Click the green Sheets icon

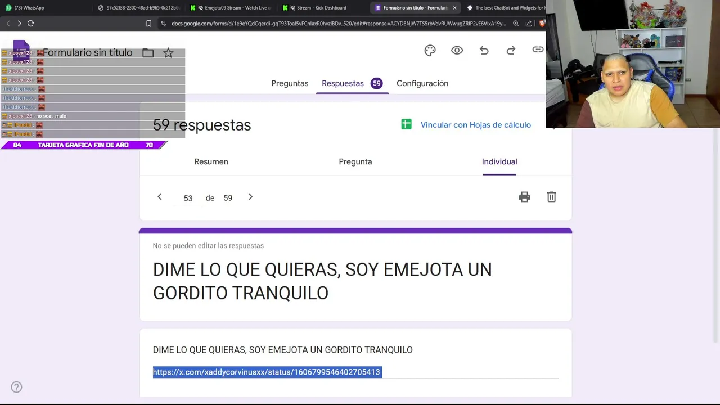pos(407,124)
